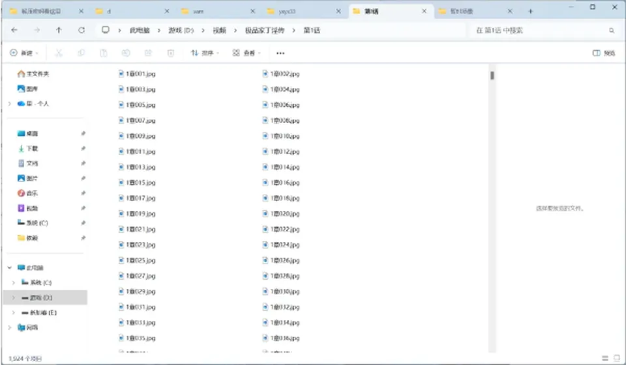Click the search magnifier icon
Viewport: 626px width, 365px height.
612,31
